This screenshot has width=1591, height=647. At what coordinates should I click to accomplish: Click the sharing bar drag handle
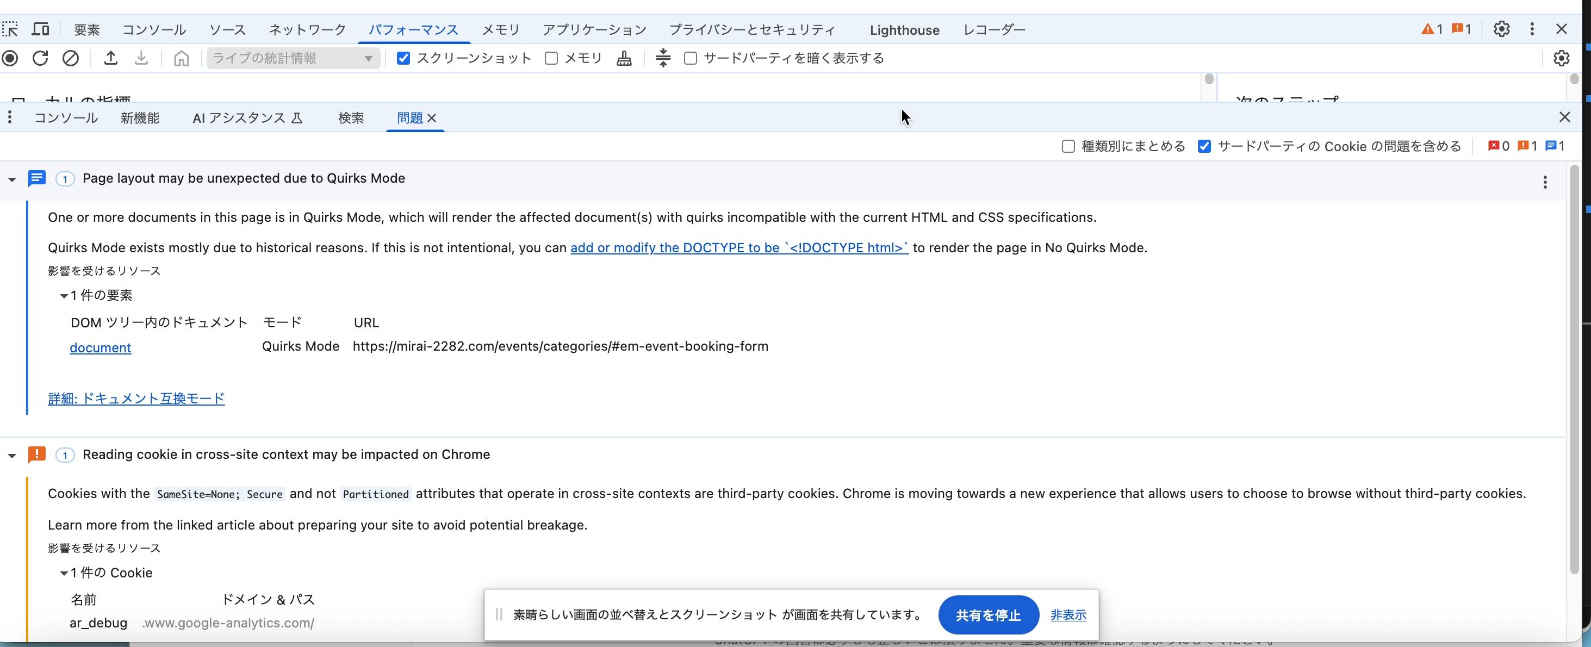(x=499, y=614)
